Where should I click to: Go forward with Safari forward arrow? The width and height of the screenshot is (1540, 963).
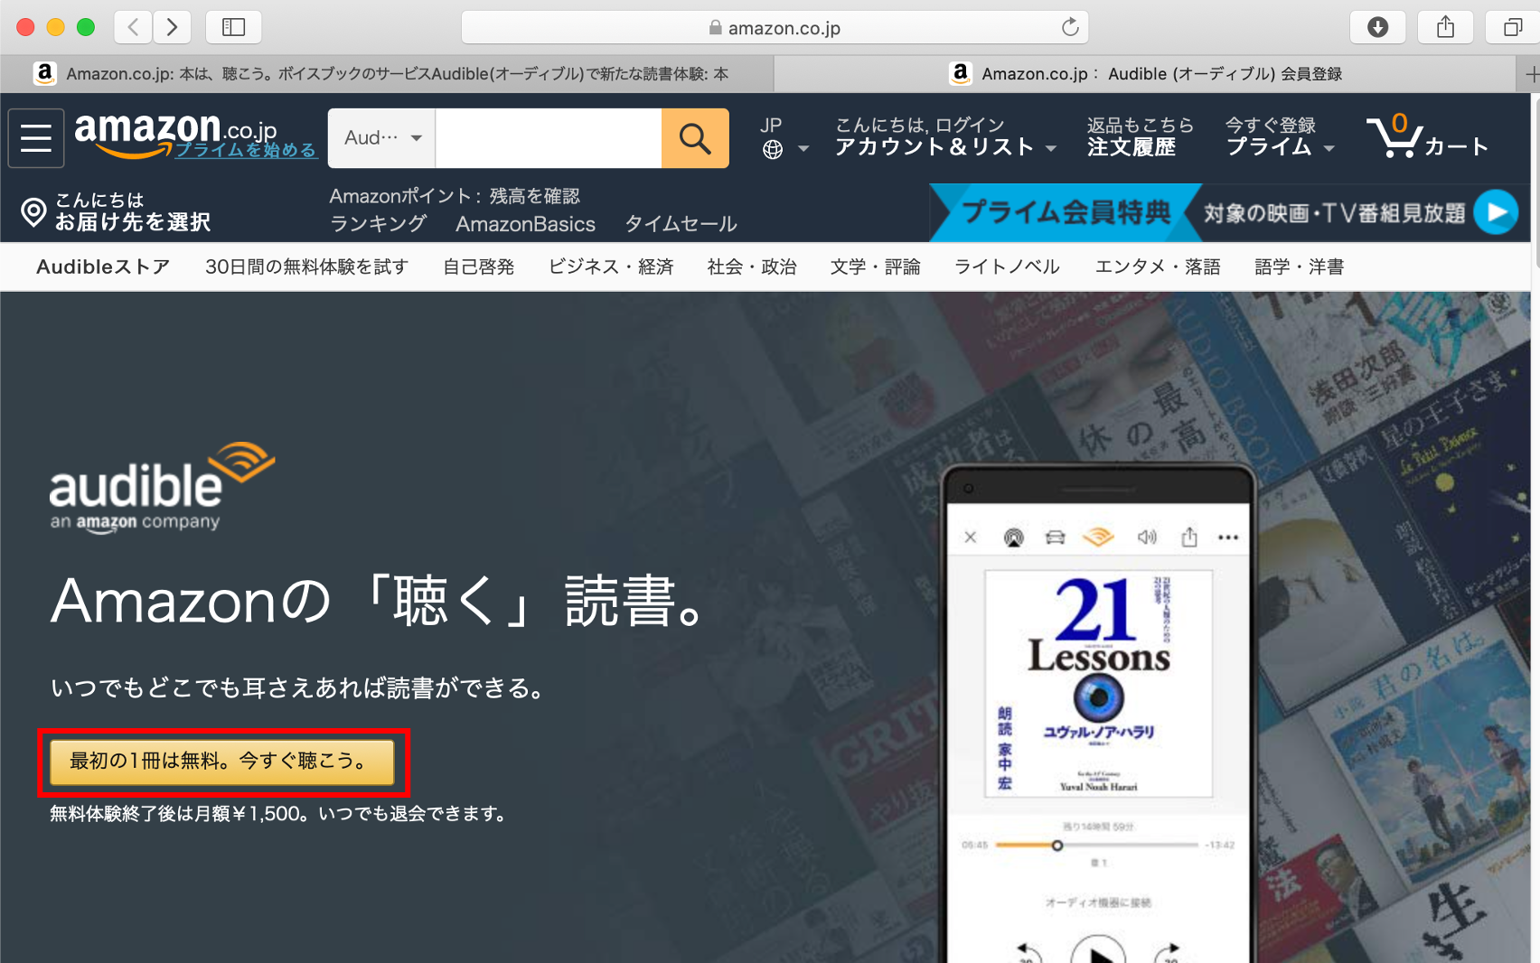coord(172,27)
